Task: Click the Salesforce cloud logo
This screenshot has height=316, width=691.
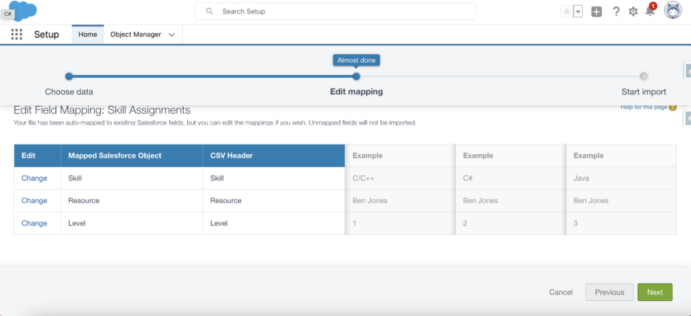Action: point(22,9)
